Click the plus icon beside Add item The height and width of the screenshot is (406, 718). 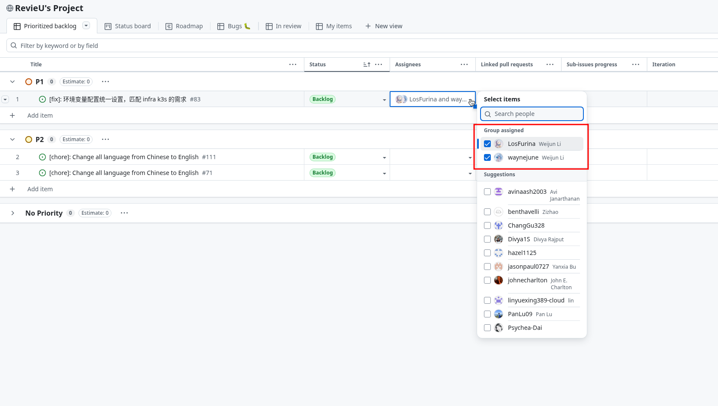[x=12, y=115]
